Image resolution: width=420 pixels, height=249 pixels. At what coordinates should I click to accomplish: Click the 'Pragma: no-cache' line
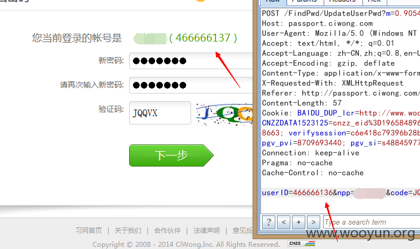point(297,163)
